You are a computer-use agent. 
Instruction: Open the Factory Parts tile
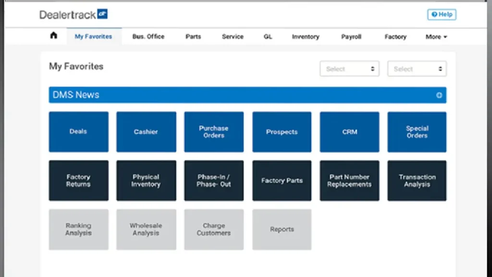282,181
